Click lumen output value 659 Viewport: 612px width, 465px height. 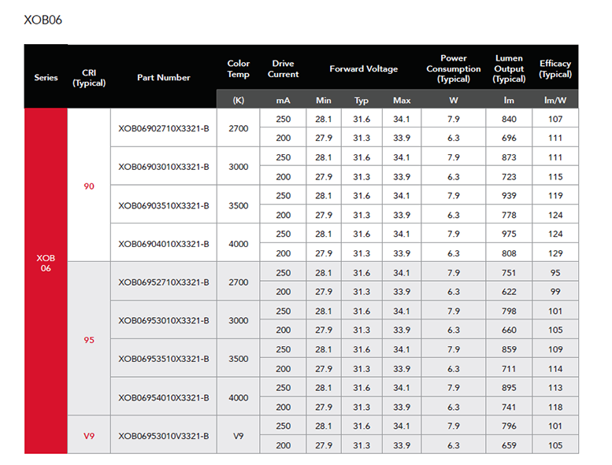pyautogui.click(x=509, y=445)
